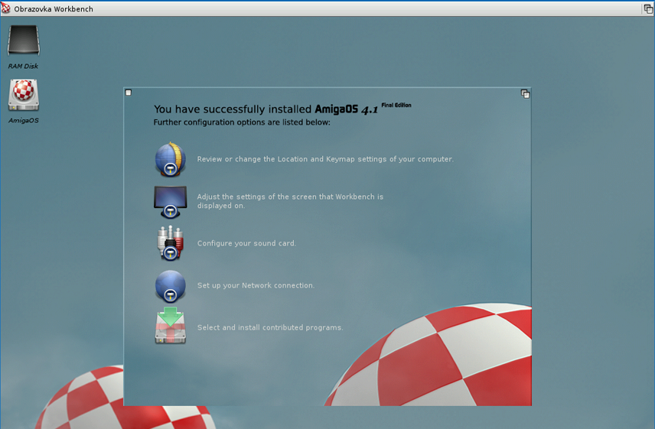Viewport: 655px width, 429px height.
Task: Open Network connection globe icon
Action: pos(171,286)
